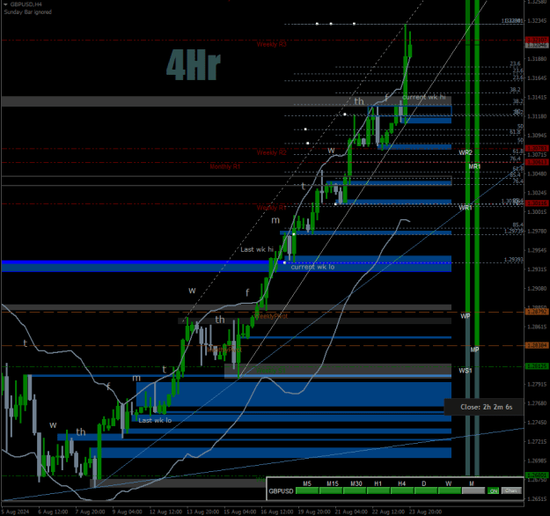Click the M15 timeframe trend bar
550x516 pixels.
(x=331, y=490)
